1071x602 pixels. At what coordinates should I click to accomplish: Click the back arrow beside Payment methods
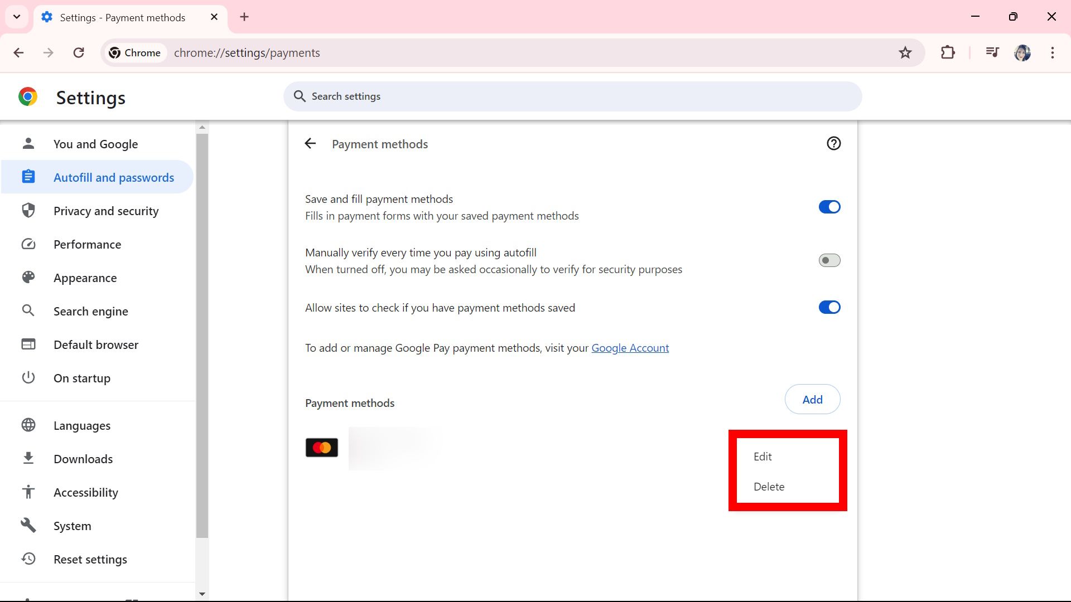tap(310, 143)
